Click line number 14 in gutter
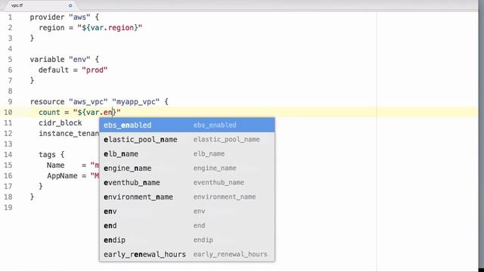This screenshot has height=272, width=484. click(8, 154)
